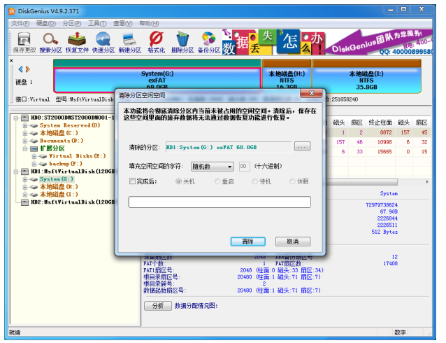Click the drive icon next to 本地磁盘 (C:)

34,133
